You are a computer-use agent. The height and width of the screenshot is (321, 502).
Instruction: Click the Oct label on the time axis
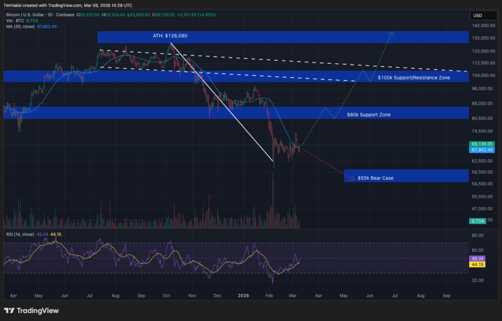click(x=166, y=296)
